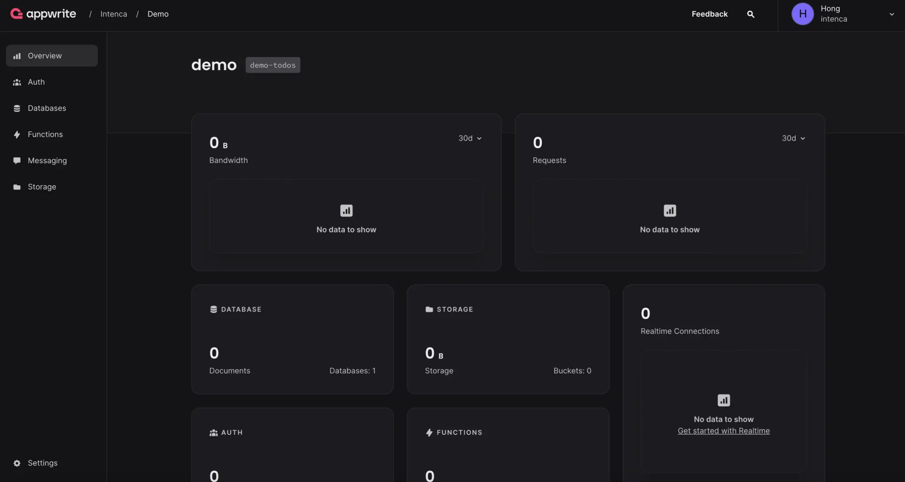Click the Appwrite logo icon
Image resolution: width=905 pixels, height=482 pixels.
(x=16, y=14)
